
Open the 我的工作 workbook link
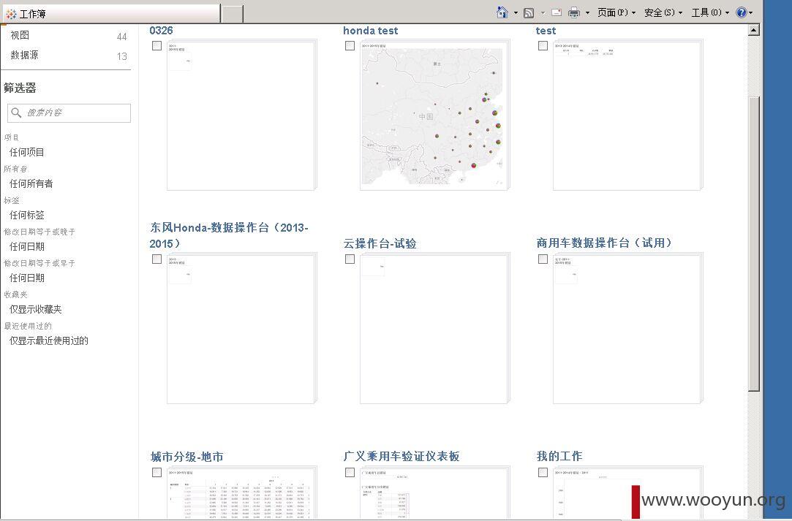coord(559,457)
